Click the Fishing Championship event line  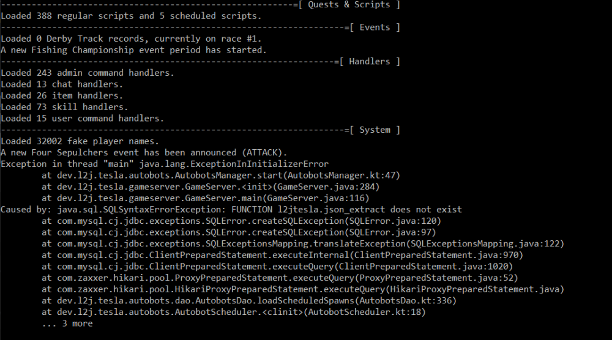133,50
